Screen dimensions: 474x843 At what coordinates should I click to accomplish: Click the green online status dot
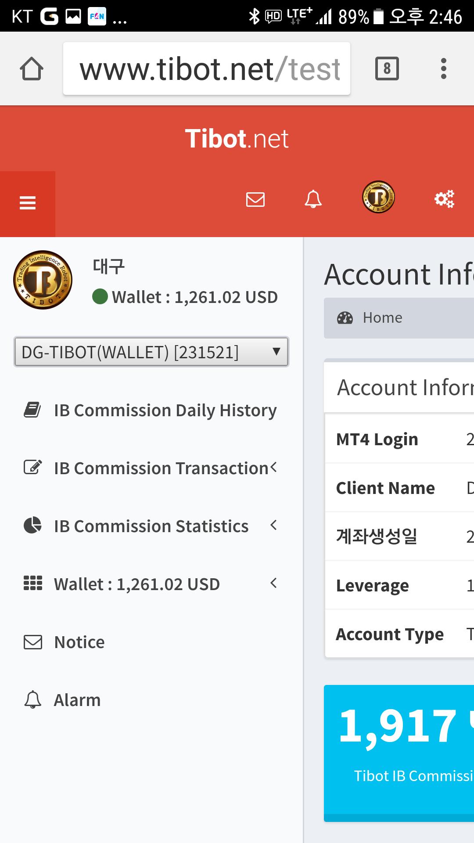point(100,296)
